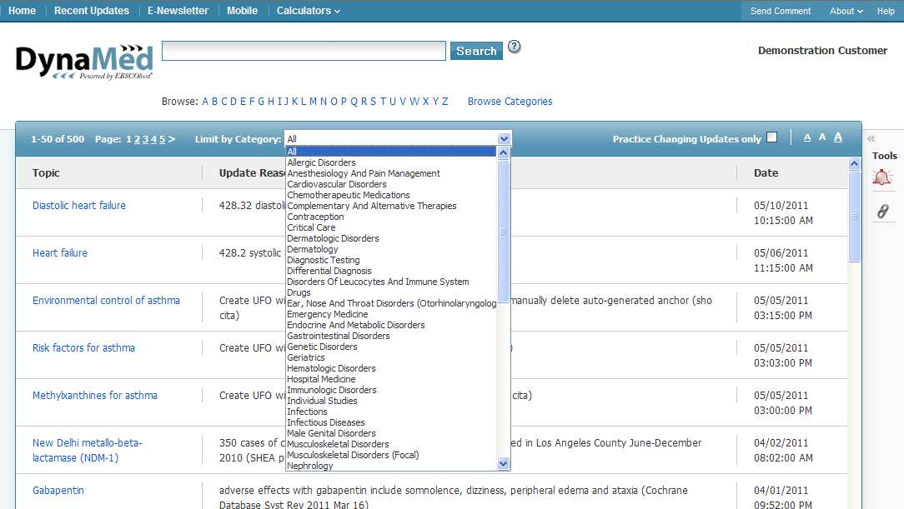Screen dimensions: 904x509
Task: Enable Practice Changing Updates only checkbox
Action: [772, 137]
